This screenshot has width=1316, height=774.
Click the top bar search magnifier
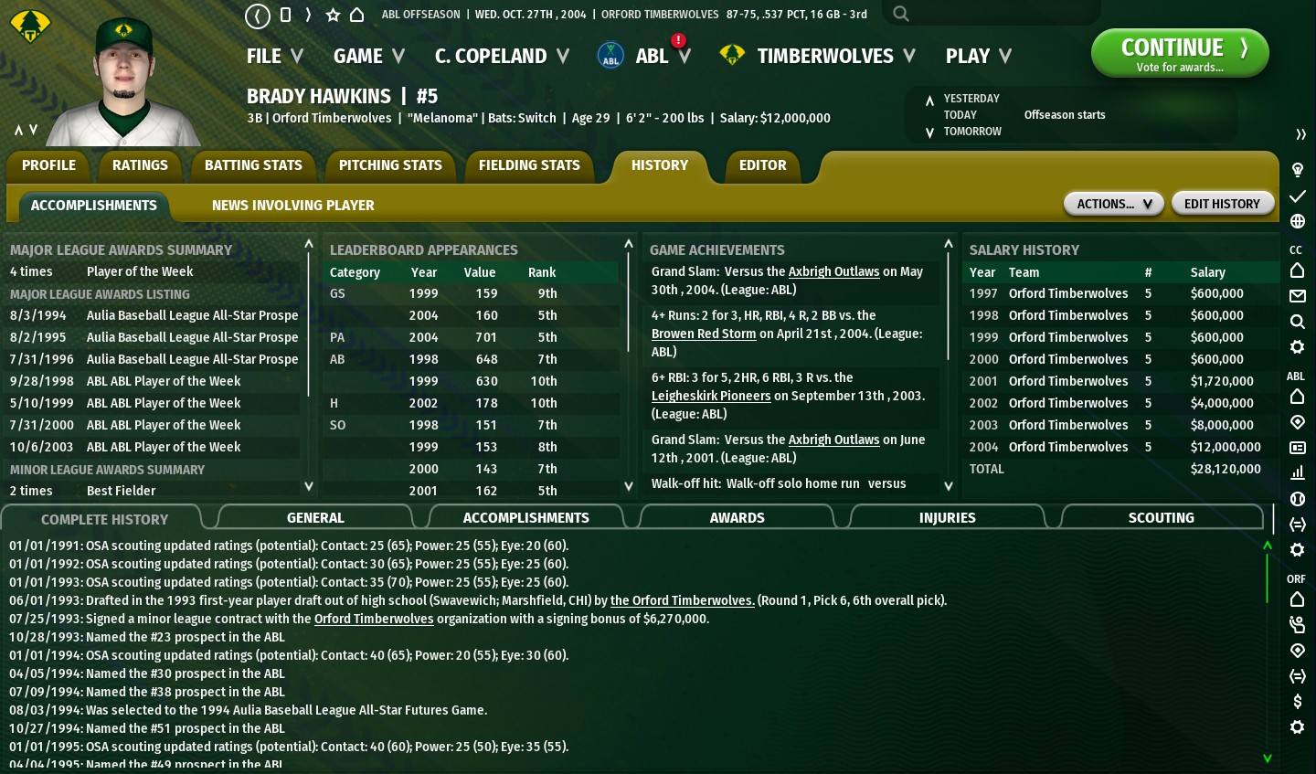pyautogui.click(x=901, y=14)
